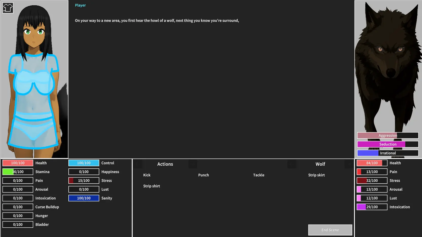Click the Wolf target header

pyautogui.click(x=320, y=164)
